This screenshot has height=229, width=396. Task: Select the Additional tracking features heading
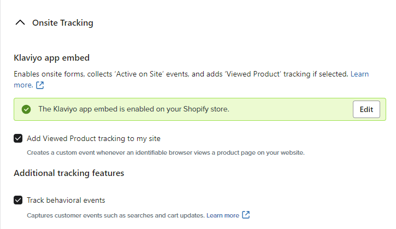[69, 173]
